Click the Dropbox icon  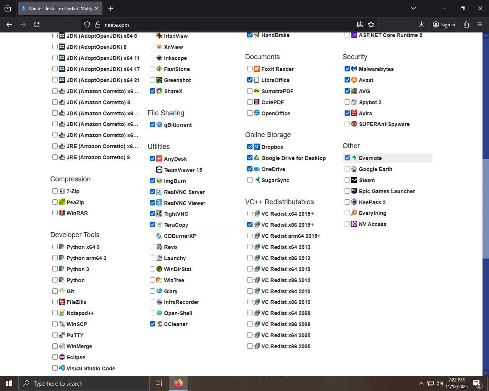pos(257,147)
